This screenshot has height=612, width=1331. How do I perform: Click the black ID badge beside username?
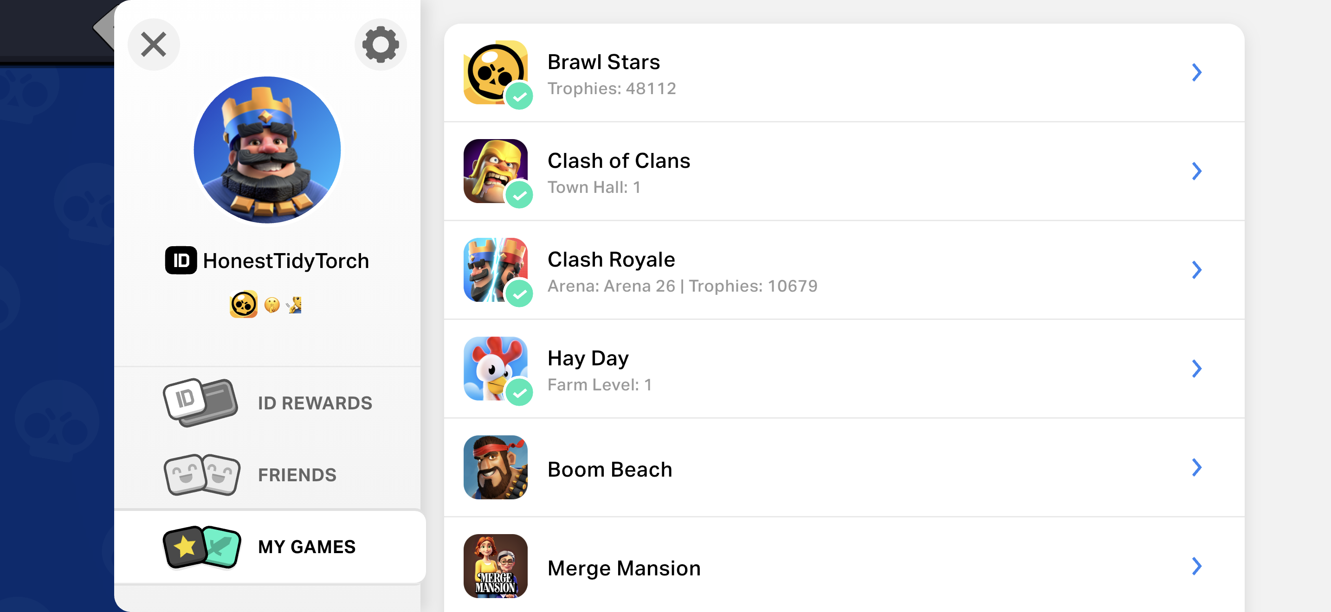(x=181, y=261)
